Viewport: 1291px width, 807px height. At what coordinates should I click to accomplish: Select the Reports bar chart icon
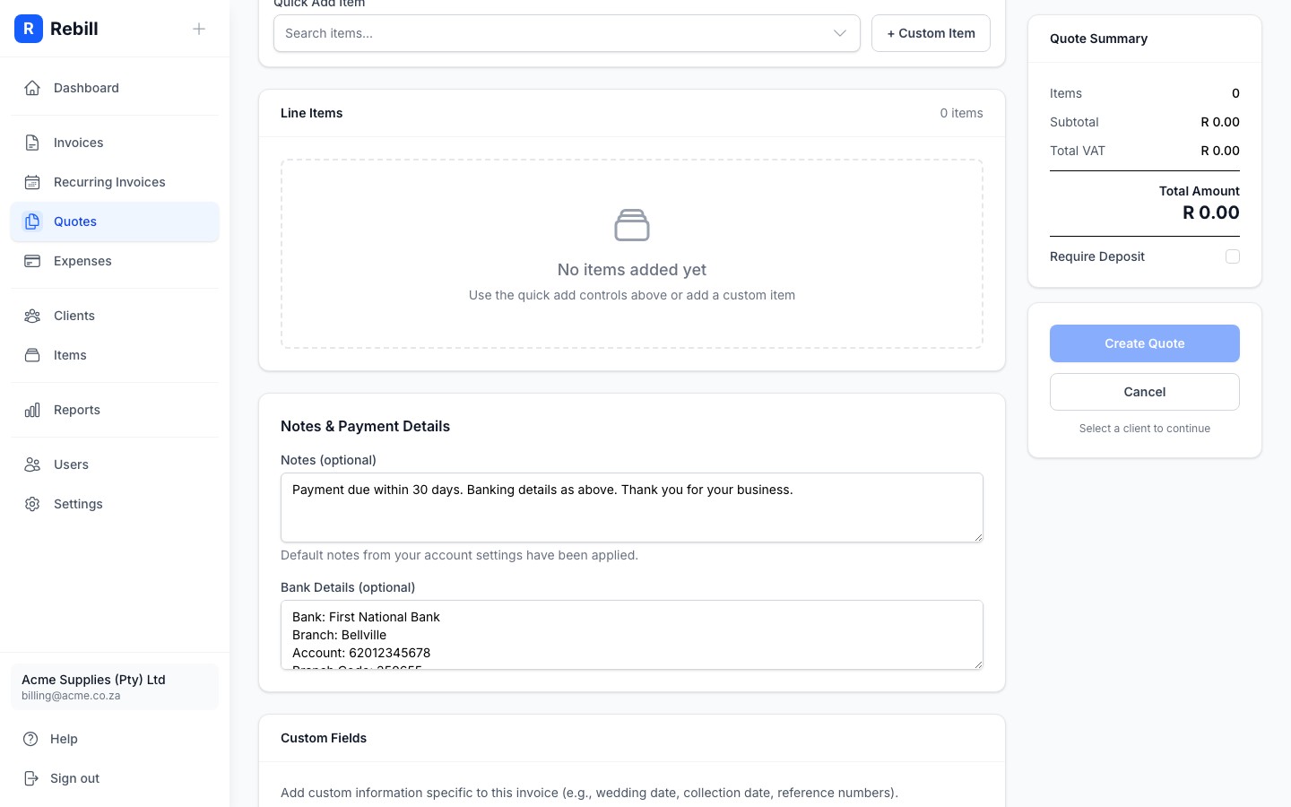point(32,410)
